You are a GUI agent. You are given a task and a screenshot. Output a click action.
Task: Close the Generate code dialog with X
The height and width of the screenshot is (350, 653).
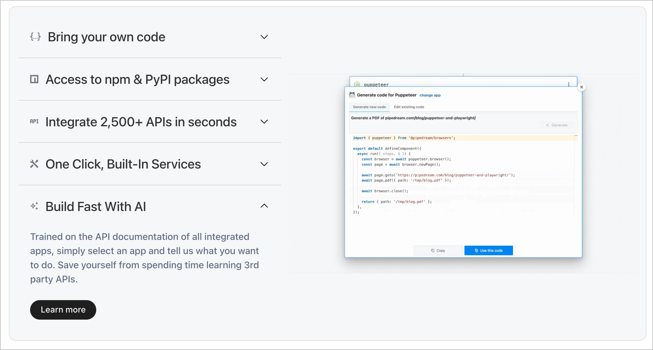coord(582,87)
